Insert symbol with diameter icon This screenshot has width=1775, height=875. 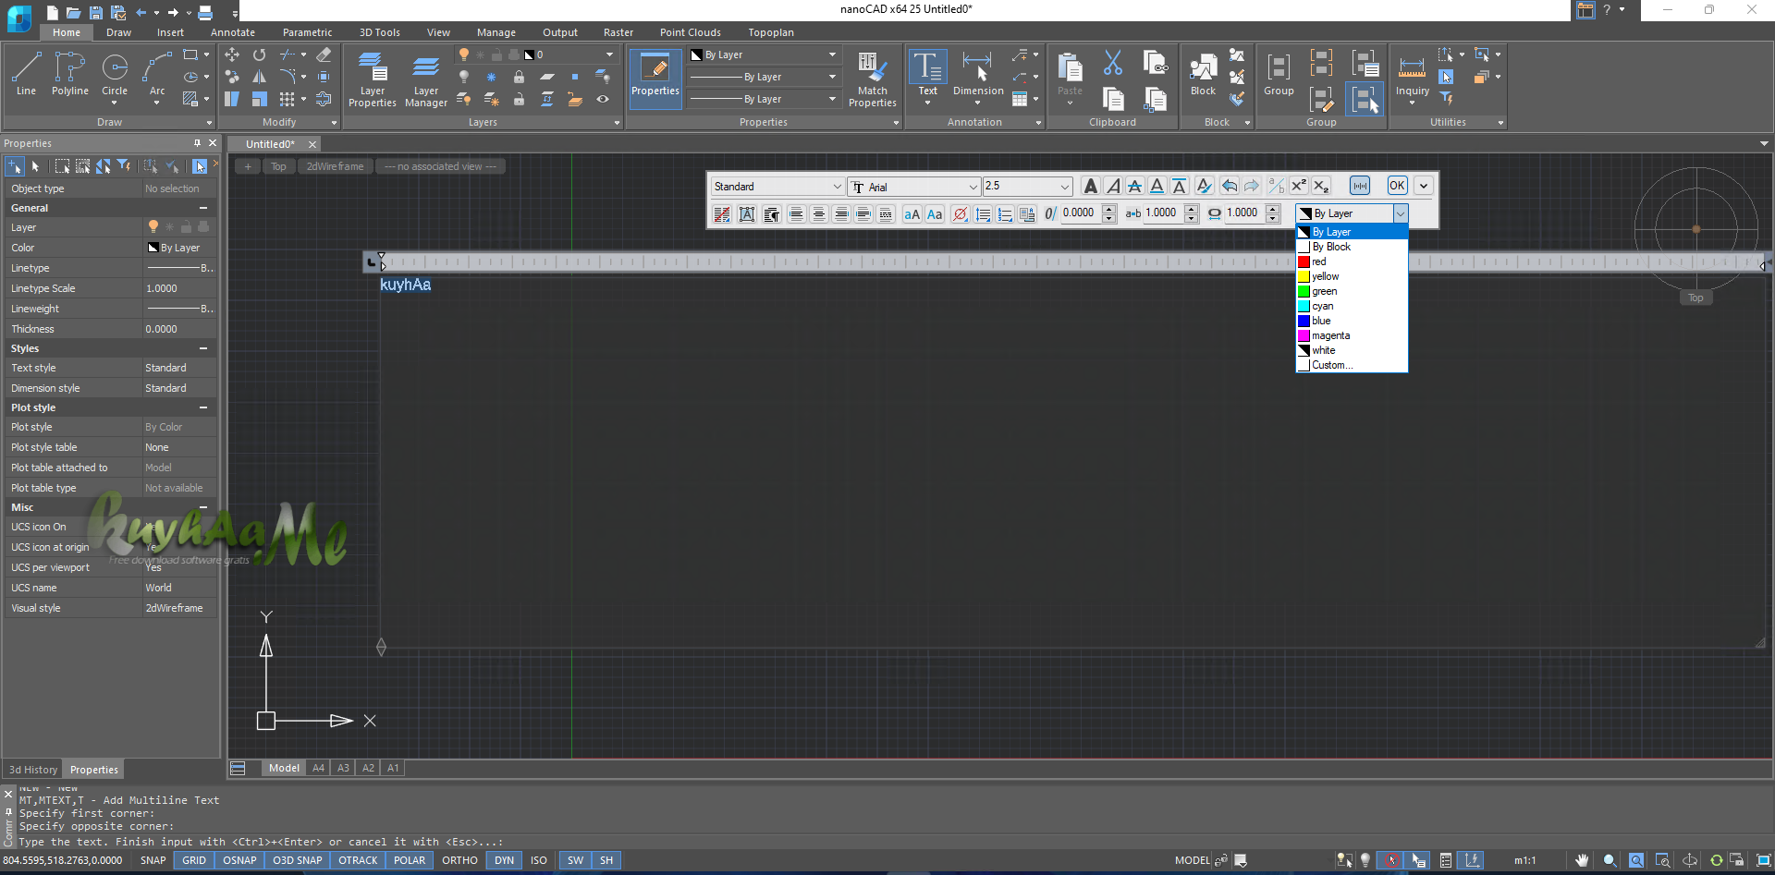pos(961,214)
